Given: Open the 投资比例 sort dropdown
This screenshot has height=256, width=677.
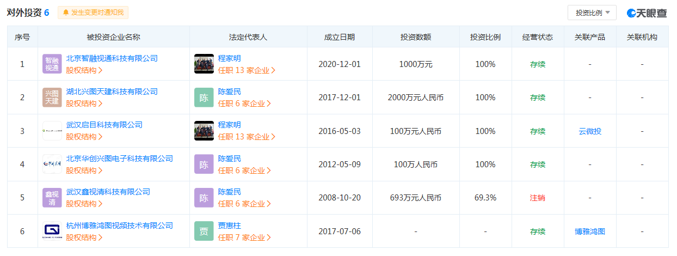Looking at the screenshot, I should pyautogui.click(x=592, y=13).
